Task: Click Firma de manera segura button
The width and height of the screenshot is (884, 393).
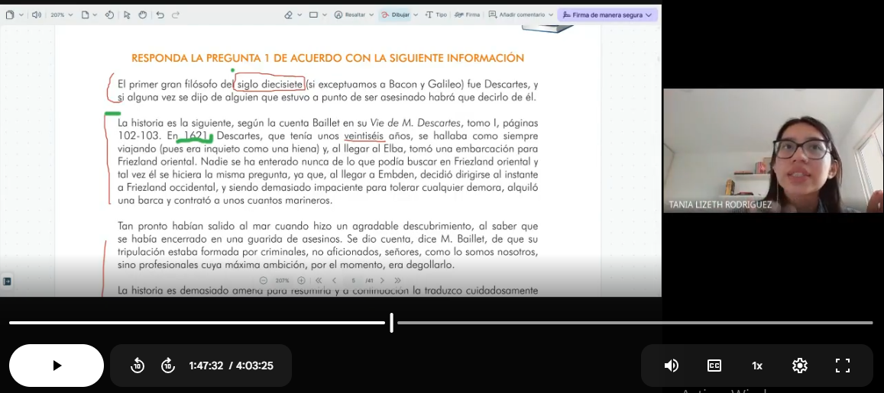Action: [x=607, y=14]
